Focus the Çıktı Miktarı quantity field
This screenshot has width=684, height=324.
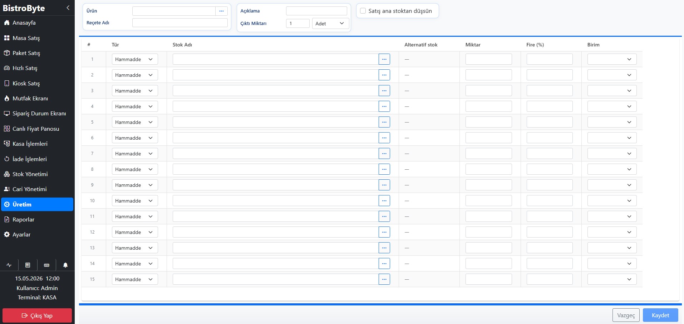click(x=298, y=24)
